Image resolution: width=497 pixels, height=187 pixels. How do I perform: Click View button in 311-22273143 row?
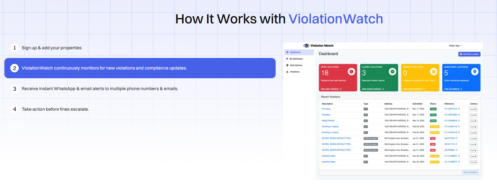click(x=473, y=109)
